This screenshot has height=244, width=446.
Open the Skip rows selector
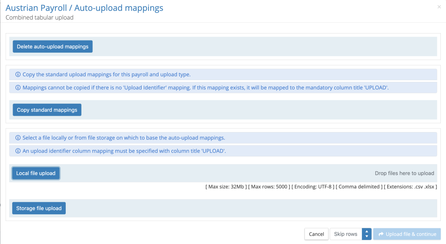pyautogui.click(x=346, y=234)
